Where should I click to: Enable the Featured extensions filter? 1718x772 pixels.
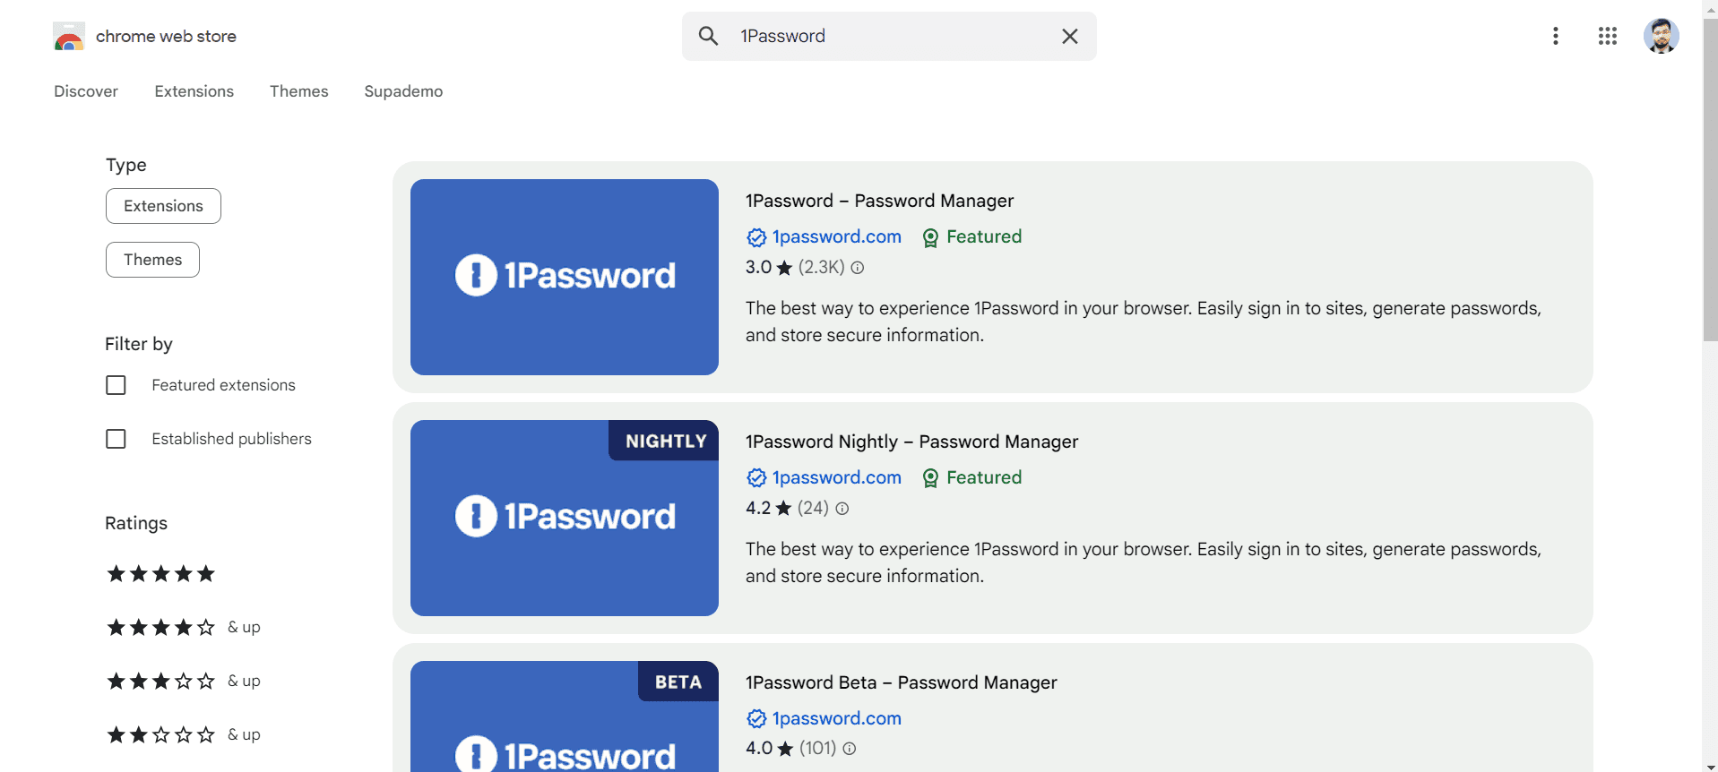pos(117,385)
